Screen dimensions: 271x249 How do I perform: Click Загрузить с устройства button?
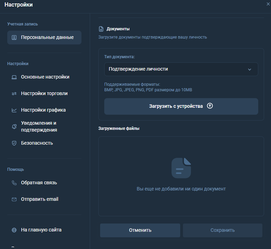point(181,106)
